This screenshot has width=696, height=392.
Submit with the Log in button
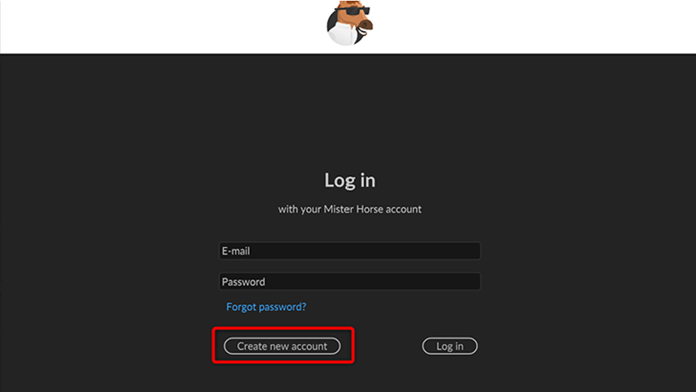point(449,346)
